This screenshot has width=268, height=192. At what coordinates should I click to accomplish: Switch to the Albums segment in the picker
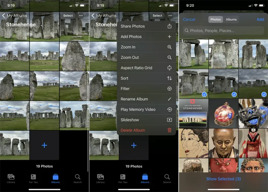pos(231,19)
